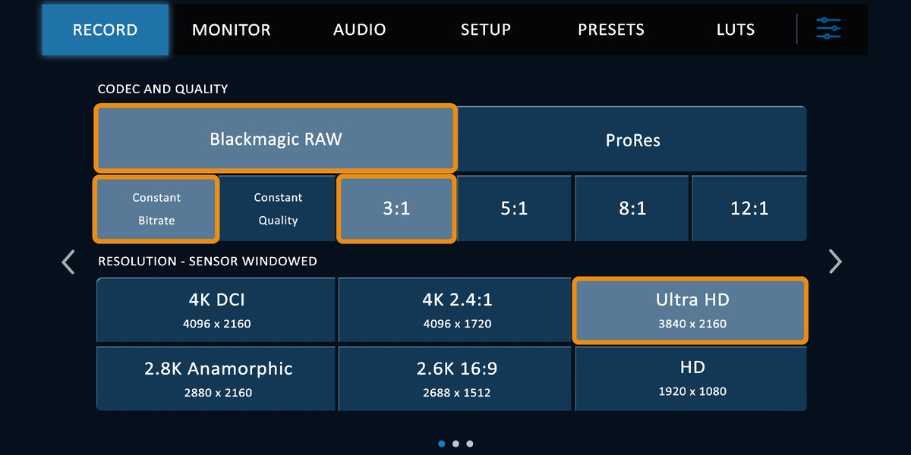Choose the 2.8K Anamorphic resolution

click(216, 378)
